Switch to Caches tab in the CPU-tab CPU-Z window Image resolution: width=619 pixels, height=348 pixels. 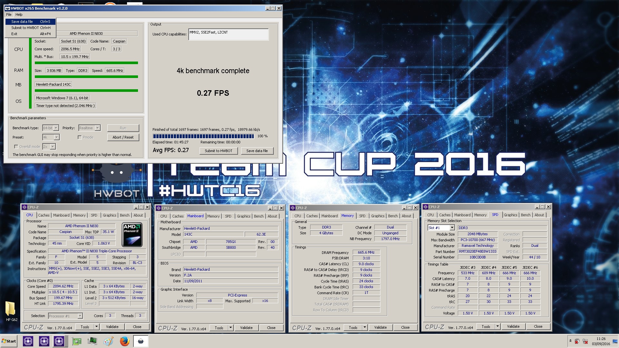pyautogui.click(x=44, y=215)
